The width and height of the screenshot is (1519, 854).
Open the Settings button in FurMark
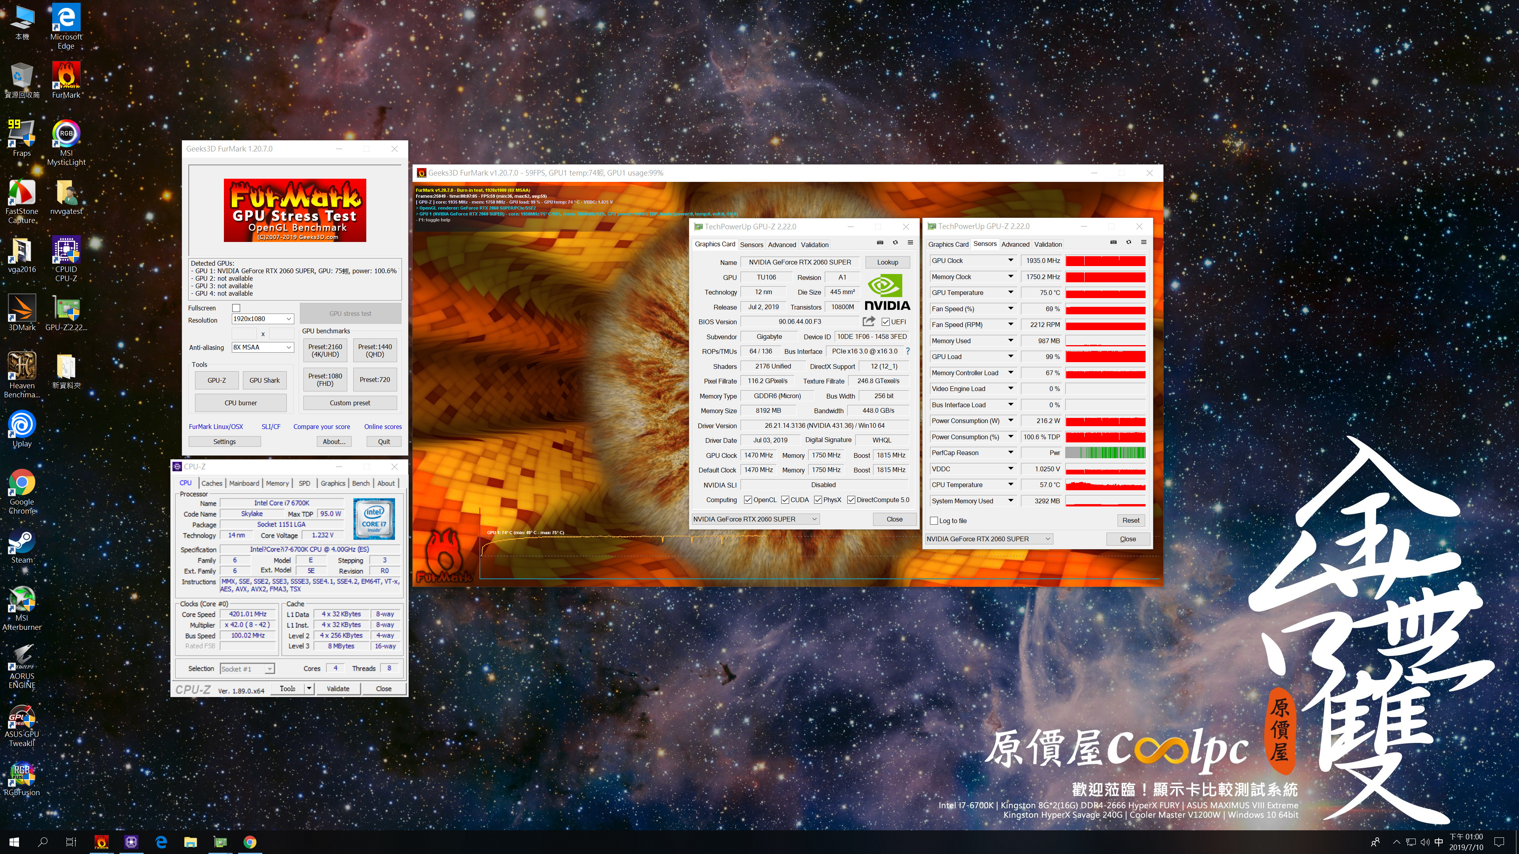point(225,442)
